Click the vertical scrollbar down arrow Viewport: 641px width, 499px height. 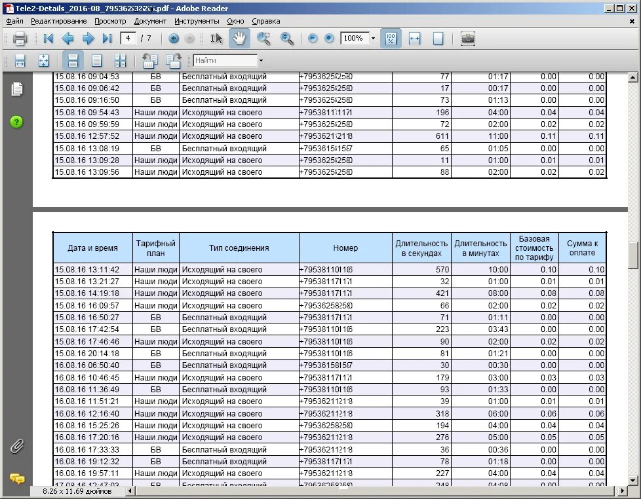[633, 480]
